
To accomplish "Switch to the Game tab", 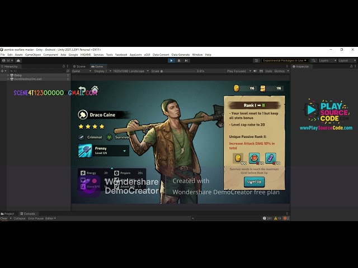I will click(x=97, y=66).
